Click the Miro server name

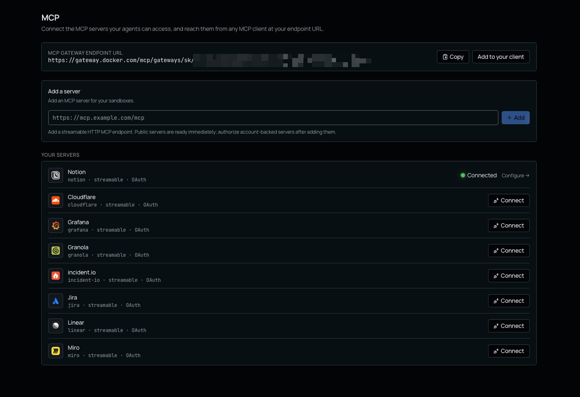pos(74,348)
